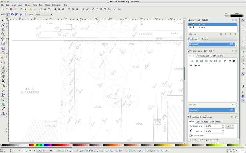Open the Text and Font dialog icon
The image size is (246, 153).
97,9
